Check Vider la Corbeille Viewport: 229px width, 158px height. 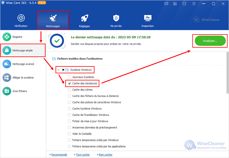[x=70, y=134]
